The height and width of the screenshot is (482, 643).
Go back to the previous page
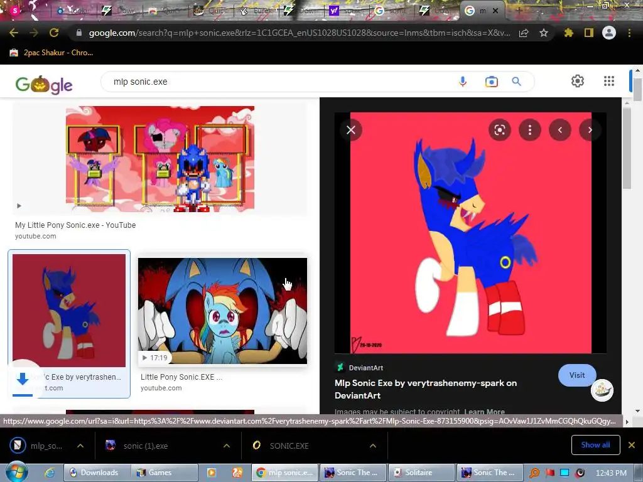14,33
